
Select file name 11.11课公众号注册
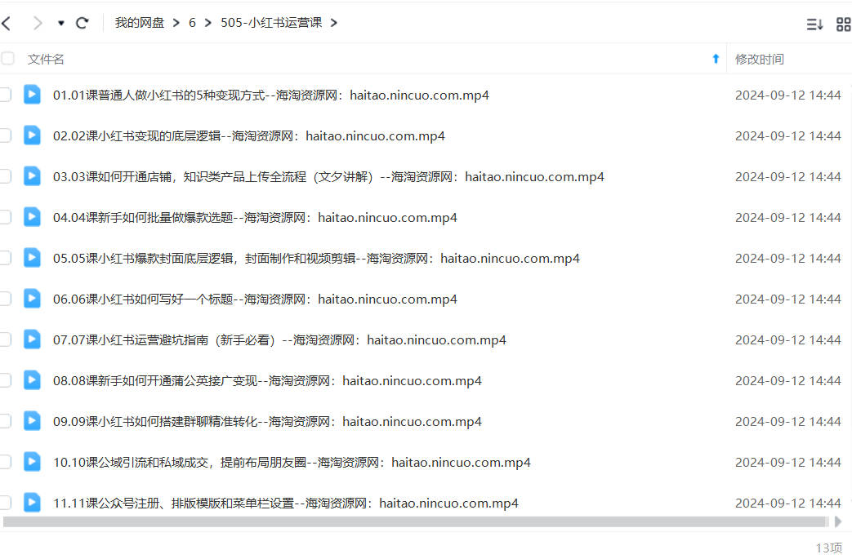(286, 503)
